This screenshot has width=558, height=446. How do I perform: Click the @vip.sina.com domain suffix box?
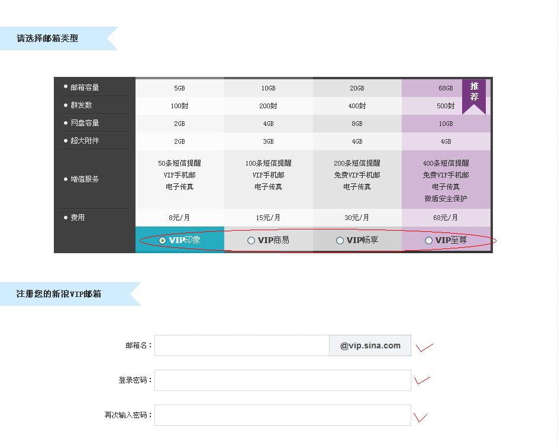point(370,345)
